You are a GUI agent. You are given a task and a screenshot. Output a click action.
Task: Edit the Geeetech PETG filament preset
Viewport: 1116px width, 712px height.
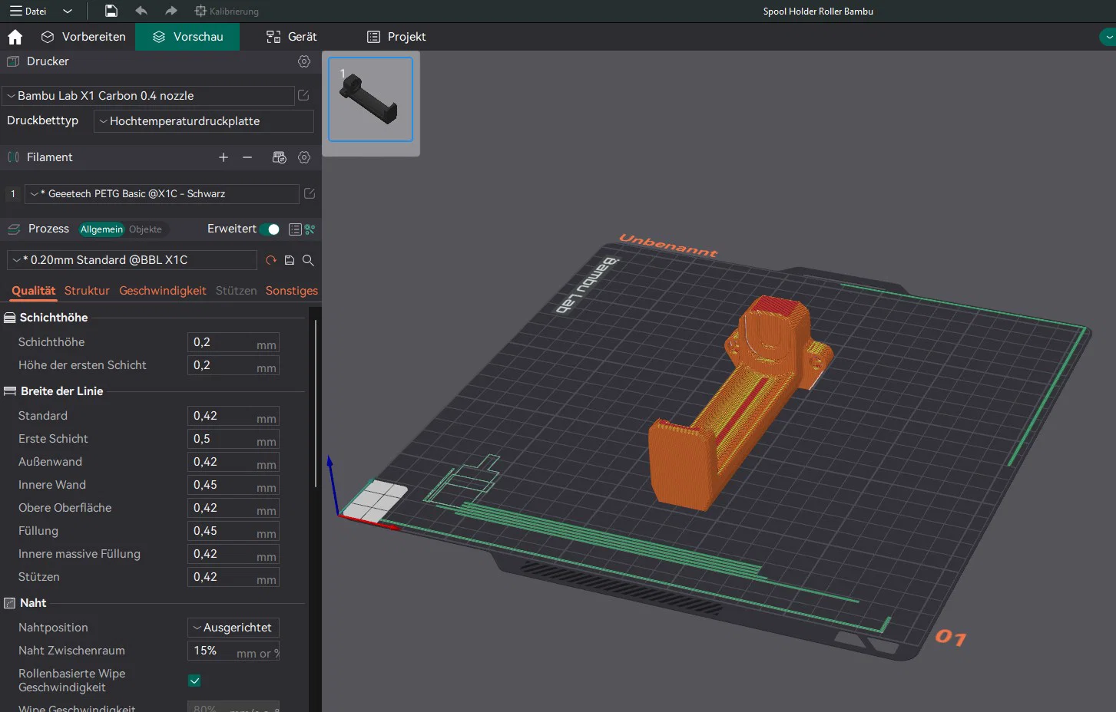(x=310, y=194)
